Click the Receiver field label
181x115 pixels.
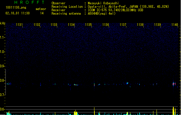pyautogui.click(x=58, y=10)
